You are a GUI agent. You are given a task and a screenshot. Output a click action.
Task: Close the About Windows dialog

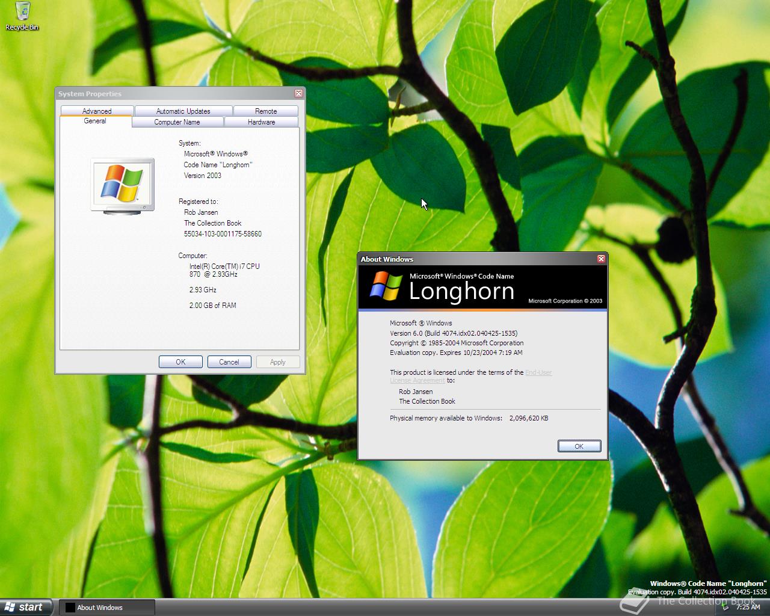click(x=601, y=259)
